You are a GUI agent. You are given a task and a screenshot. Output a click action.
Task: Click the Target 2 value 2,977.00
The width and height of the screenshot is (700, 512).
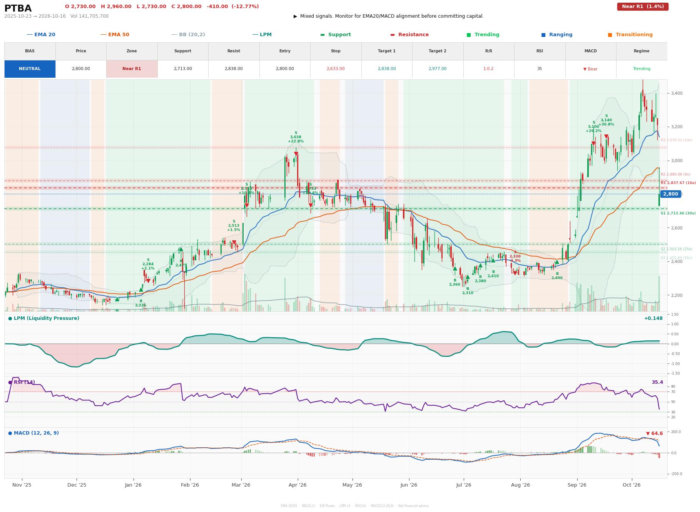tap(438, 69)
